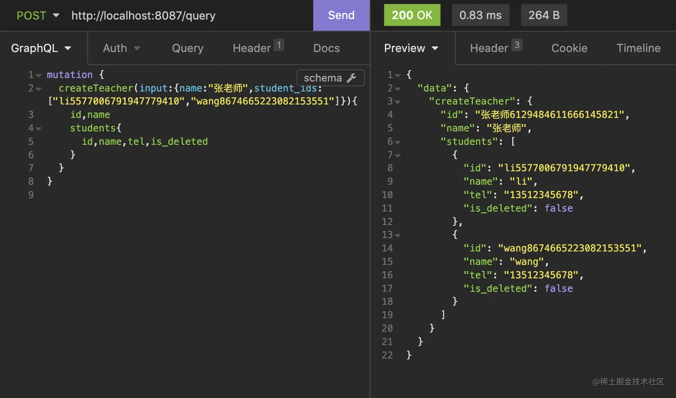Click the response id "wang8674665223082153551"

(x=570, y=248)
